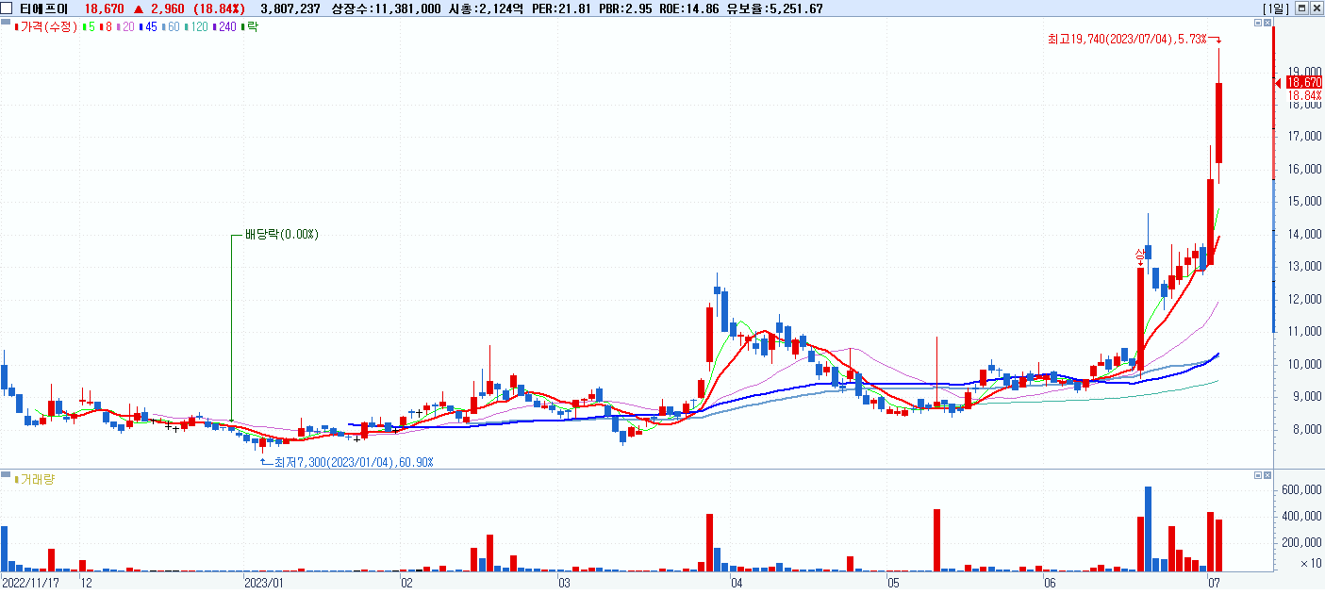Image resolution: width=1325 pixels, height=611 pixels.
Task: Select the [1일] daily period label
Action: coord(1277,8)
